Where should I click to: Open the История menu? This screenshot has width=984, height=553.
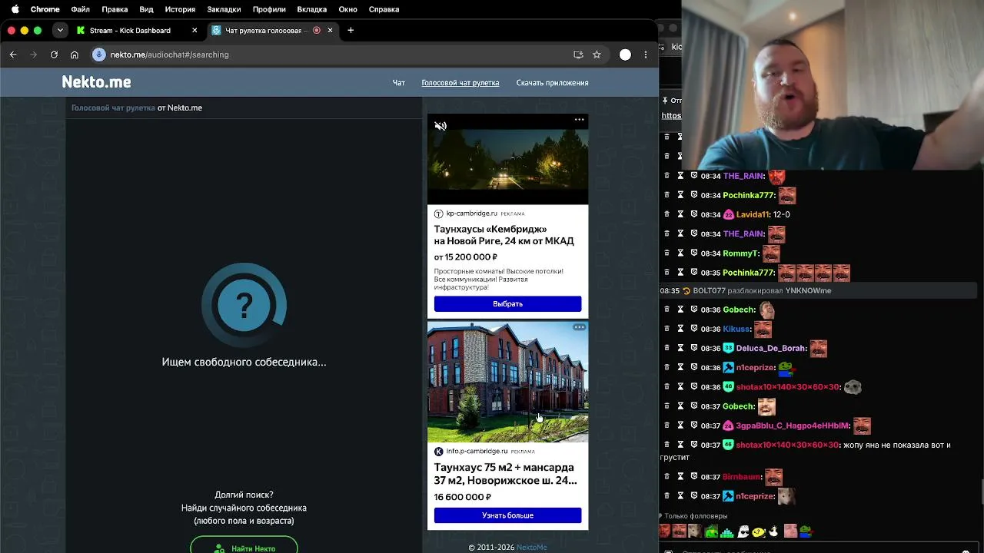(180, 9)
